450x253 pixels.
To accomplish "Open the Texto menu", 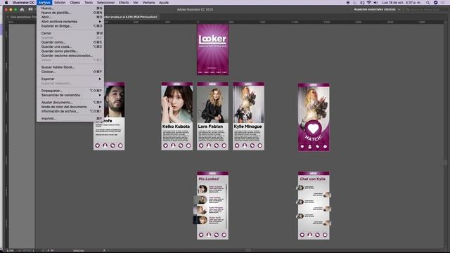I will (x=89, y=3).
